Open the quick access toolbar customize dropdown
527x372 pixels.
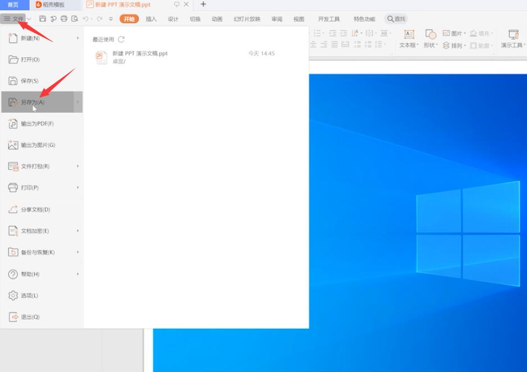click(x=111, y=19)
